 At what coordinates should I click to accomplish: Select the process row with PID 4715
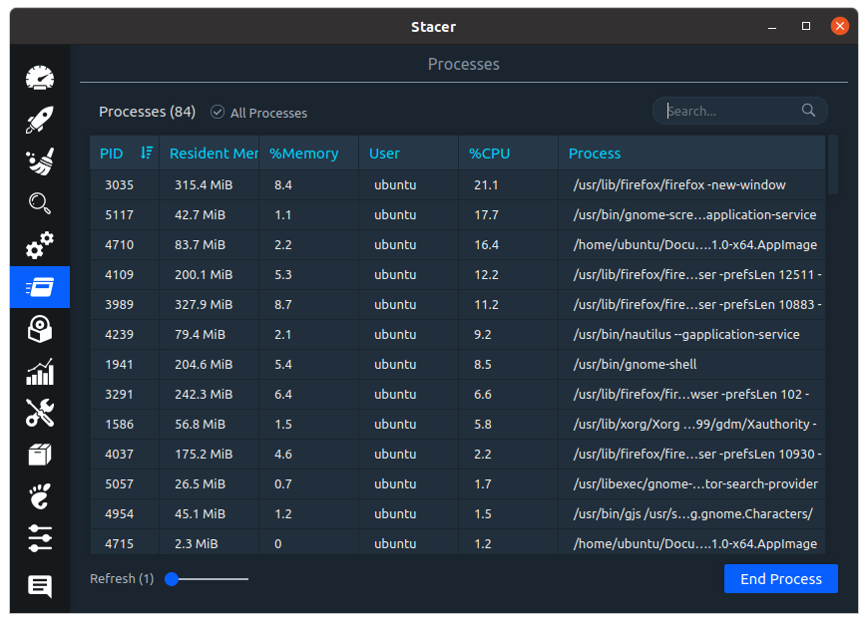pos(457,542)
